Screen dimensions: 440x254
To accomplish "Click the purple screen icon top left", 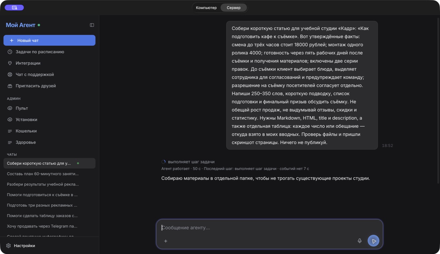I will click(14, 8).
